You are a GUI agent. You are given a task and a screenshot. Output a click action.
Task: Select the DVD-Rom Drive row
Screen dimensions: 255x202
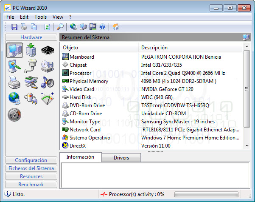[152, 105]
